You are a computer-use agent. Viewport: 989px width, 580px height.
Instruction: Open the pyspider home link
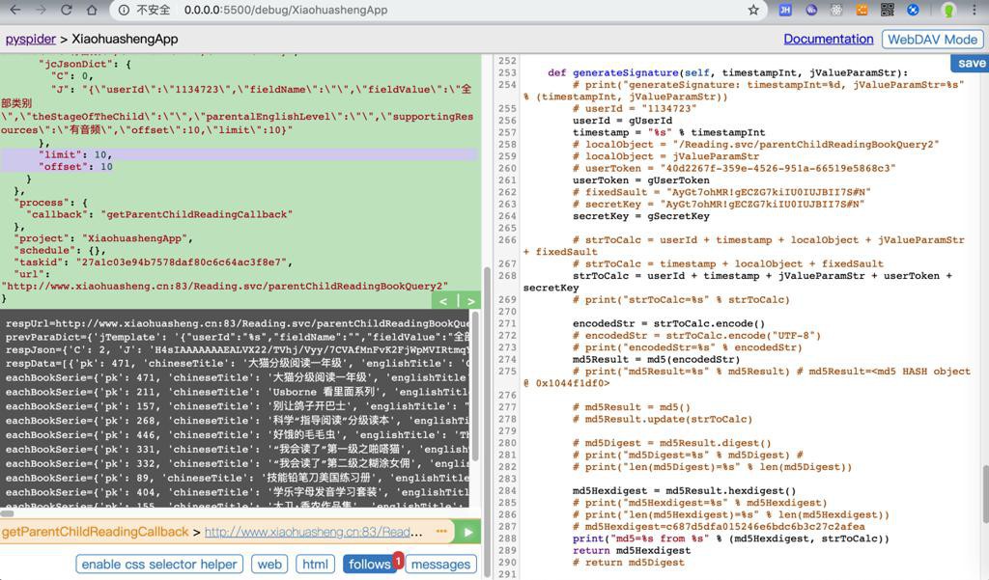coord(30,40)
